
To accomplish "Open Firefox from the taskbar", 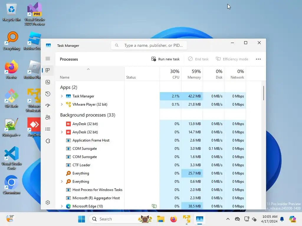I will pos(173,219).
